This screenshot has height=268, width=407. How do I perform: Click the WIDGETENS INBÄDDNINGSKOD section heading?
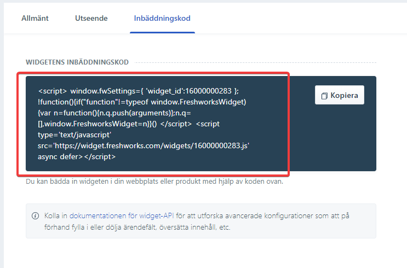click(77, 62)
